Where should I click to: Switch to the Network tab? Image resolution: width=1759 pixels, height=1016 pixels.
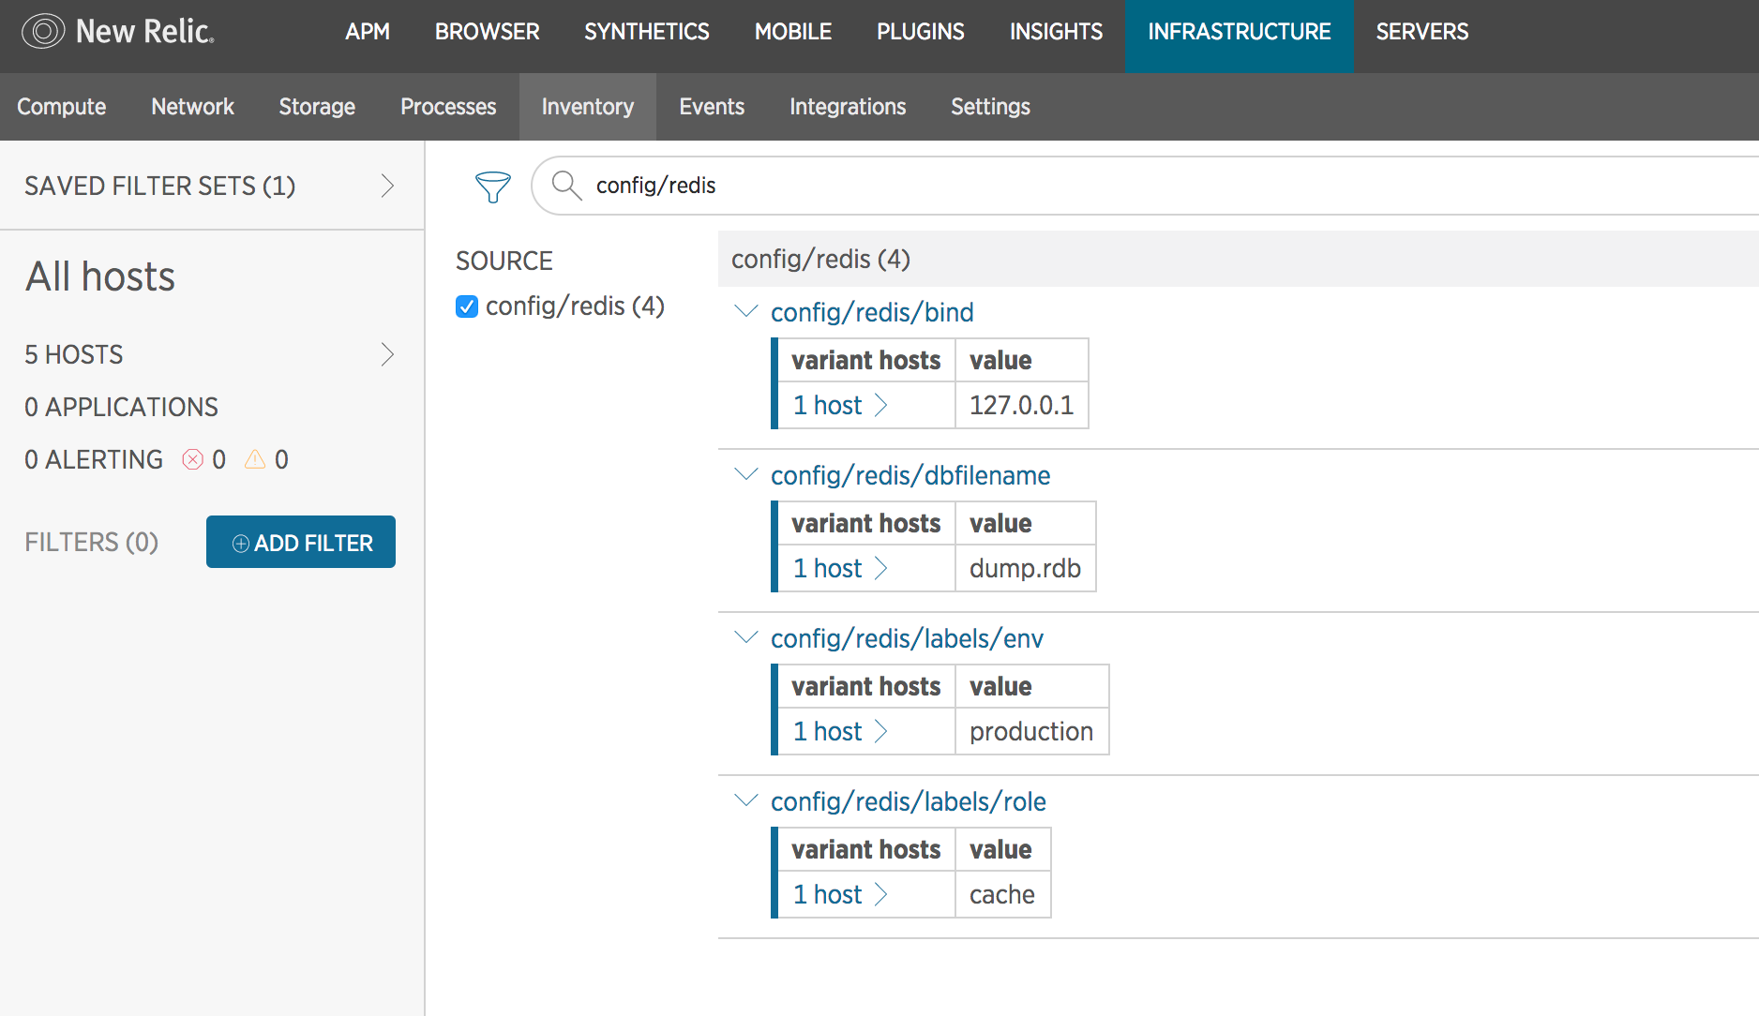193,107
